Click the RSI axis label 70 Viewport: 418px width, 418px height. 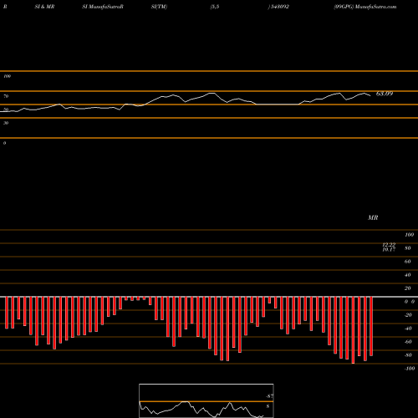[x=6, y=96]
